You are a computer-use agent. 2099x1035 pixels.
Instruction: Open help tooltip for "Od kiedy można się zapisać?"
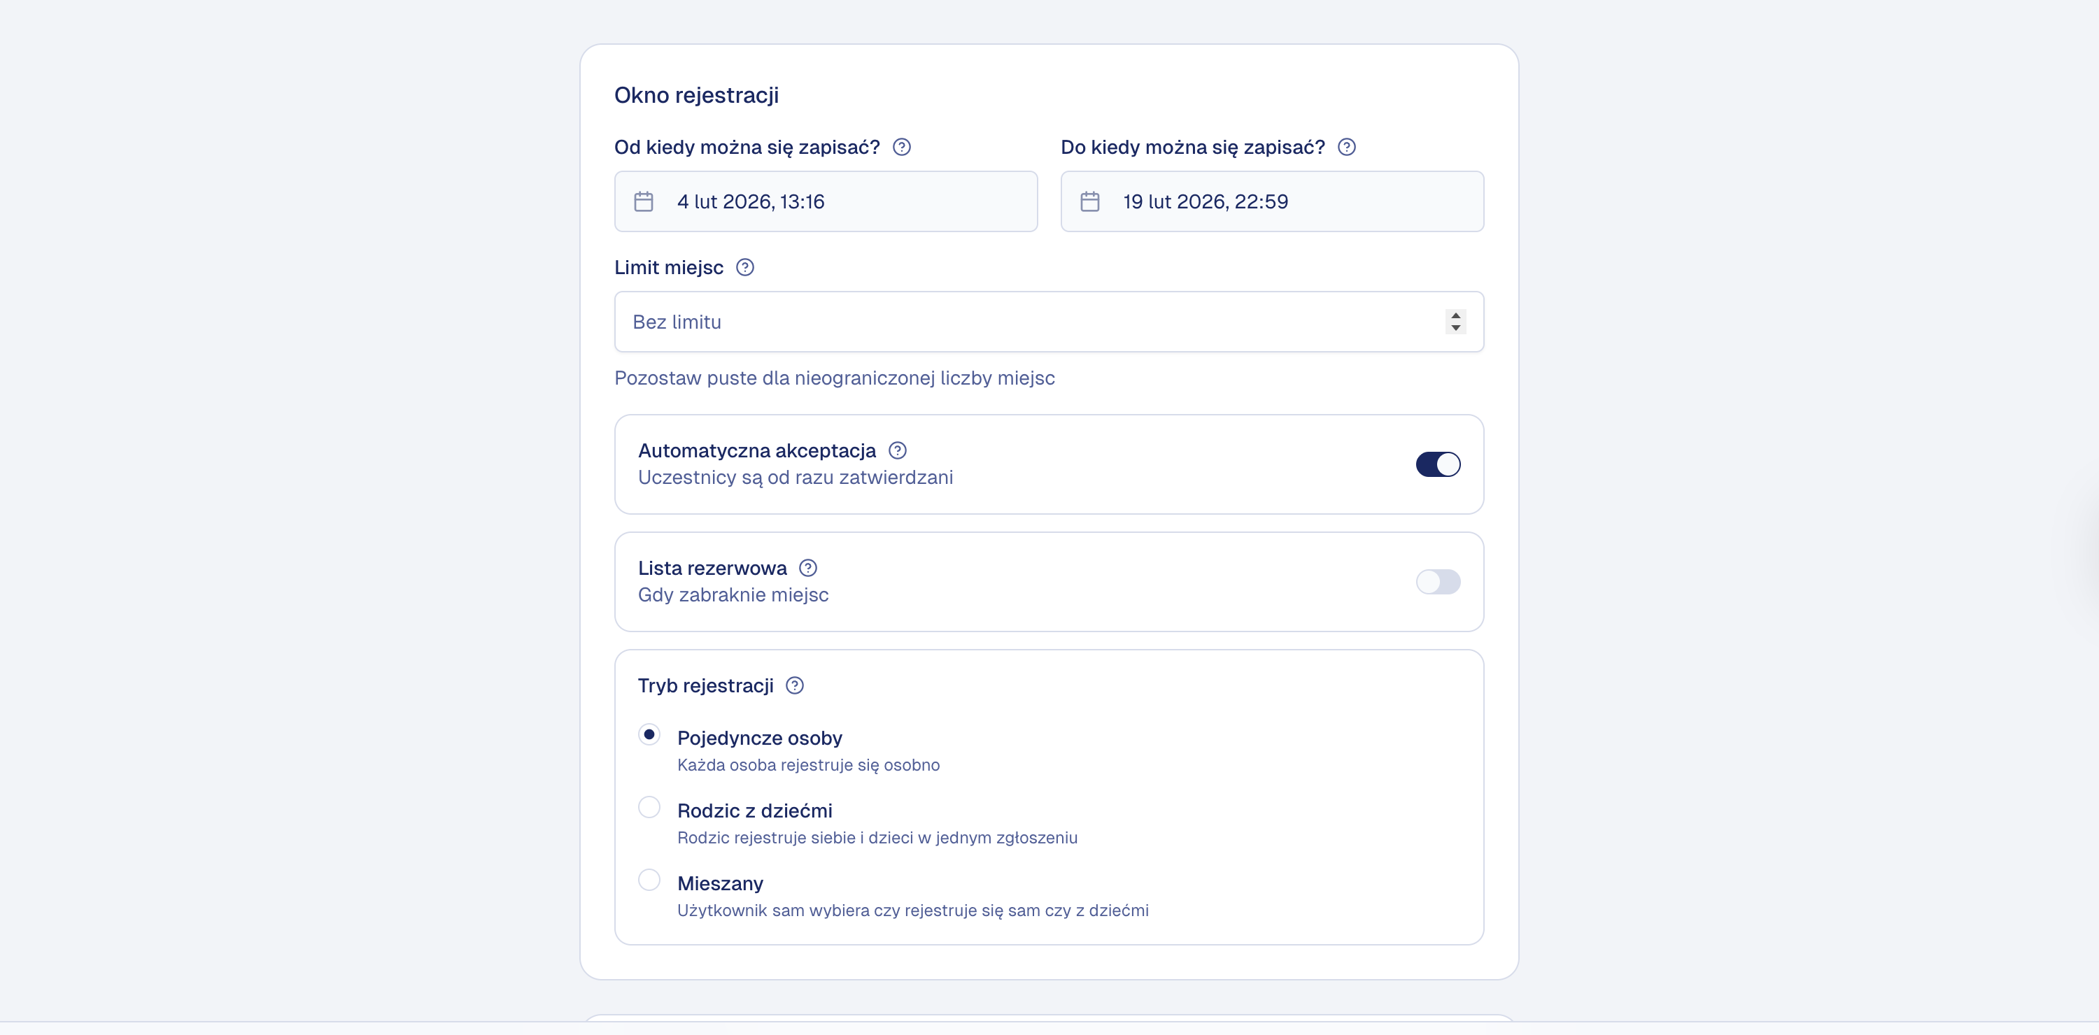click(902, 148)
